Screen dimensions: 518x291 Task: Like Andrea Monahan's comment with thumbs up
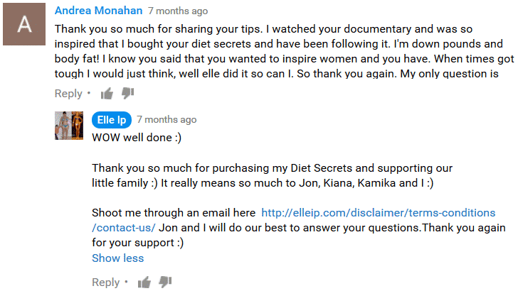[x=107, y=94]
